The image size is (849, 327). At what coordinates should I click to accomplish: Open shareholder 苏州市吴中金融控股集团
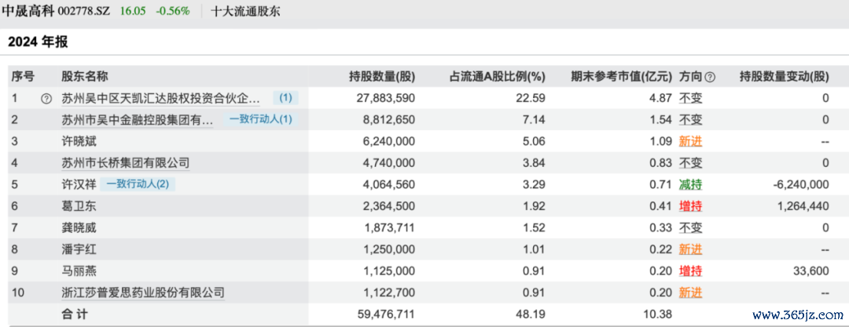click(138, 120)
